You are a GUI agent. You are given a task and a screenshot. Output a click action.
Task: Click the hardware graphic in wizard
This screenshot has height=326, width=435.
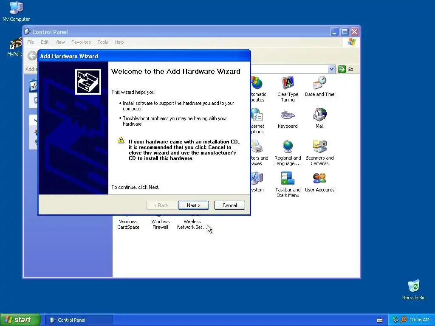pyautogui.click(x=88, y=82)
